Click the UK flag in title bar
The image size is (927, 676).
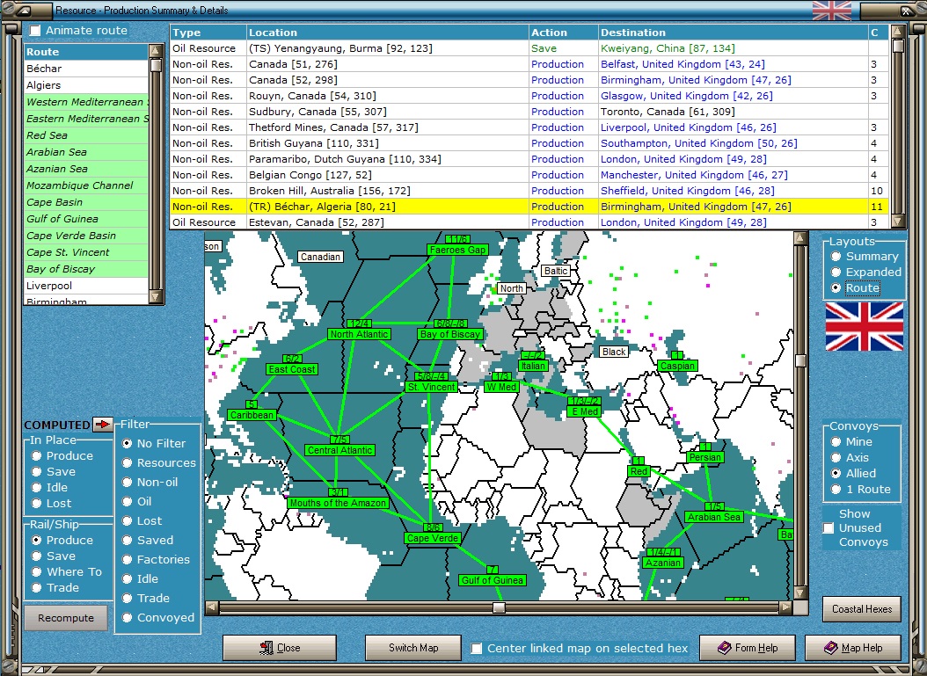tap(830, 11)
